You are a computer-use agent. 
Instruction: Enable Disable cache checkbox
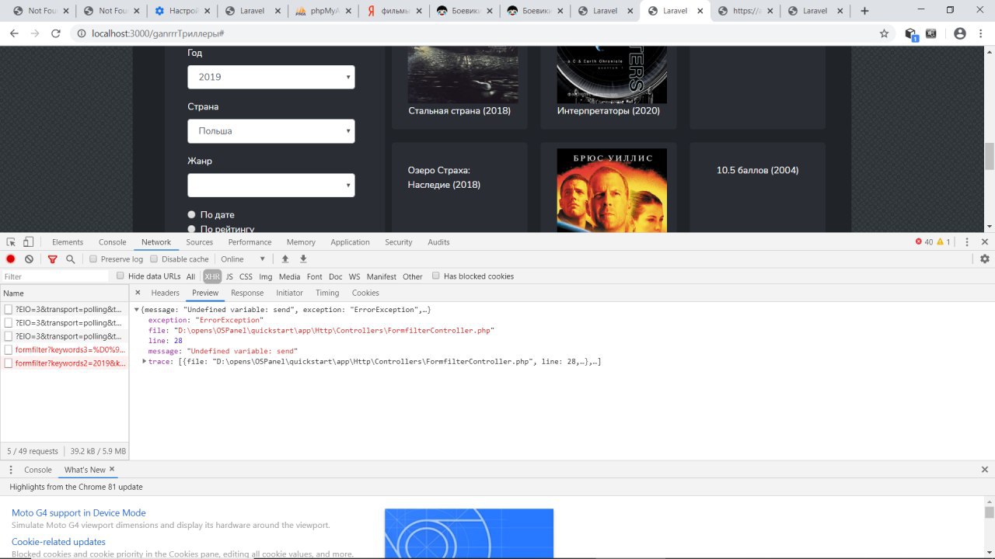click(x=154, y=259)
